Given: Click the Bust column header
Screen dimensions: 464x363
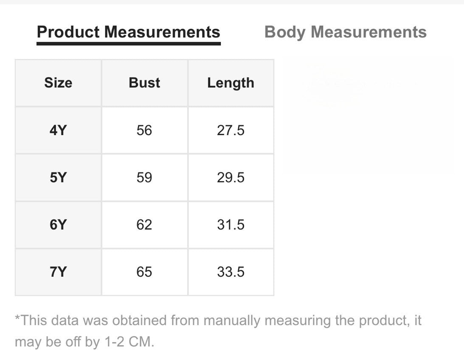Looking at the screenshot, I should [144, 83].
